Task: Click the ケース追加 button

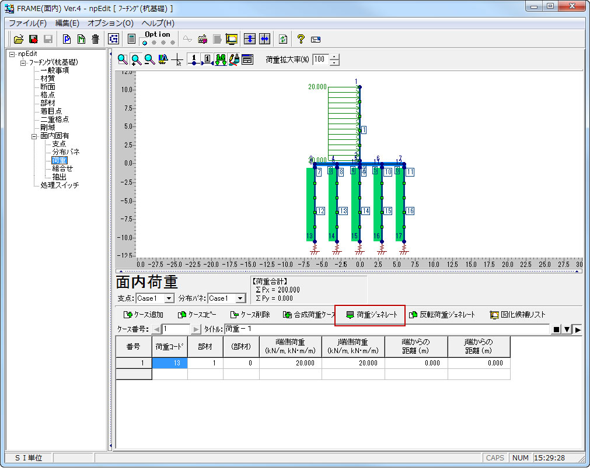Action: 144,315
